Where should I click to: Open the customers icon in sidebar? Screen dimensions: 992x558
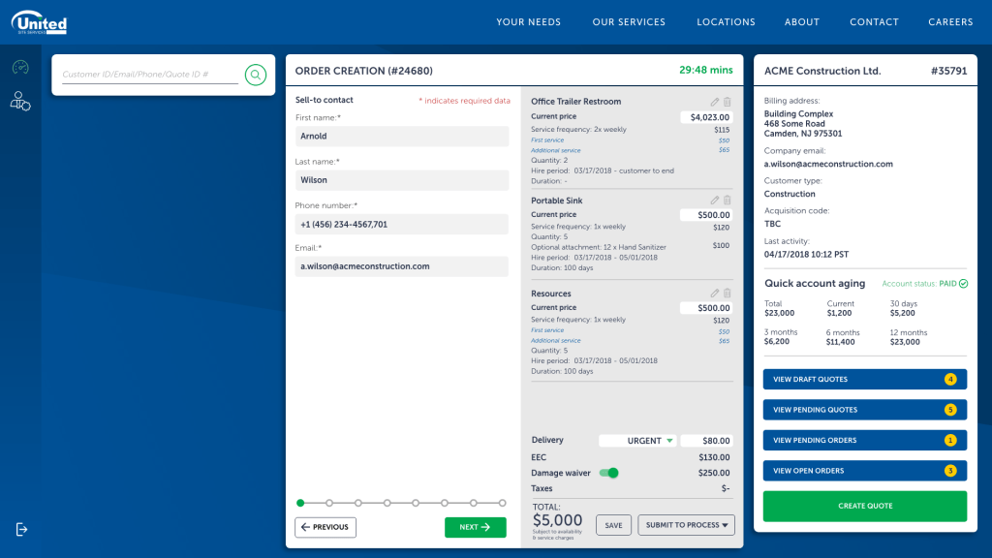pyautogui.click(x=20, y=101)
